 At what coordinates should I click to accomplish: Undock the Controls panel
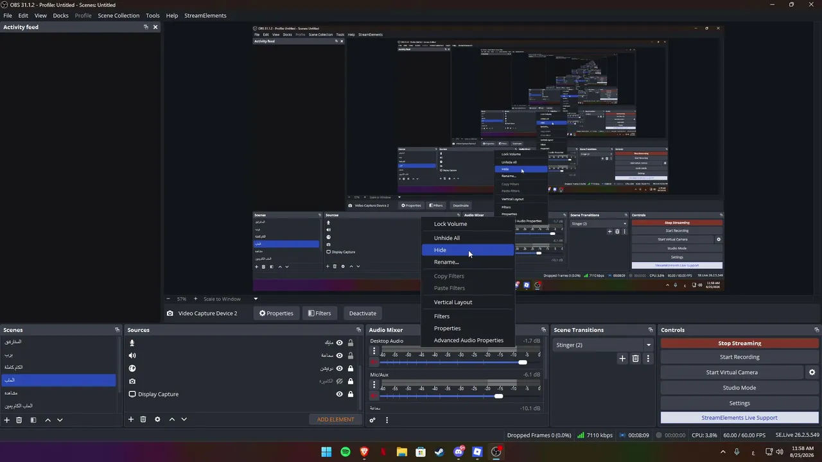pos(816,330)
